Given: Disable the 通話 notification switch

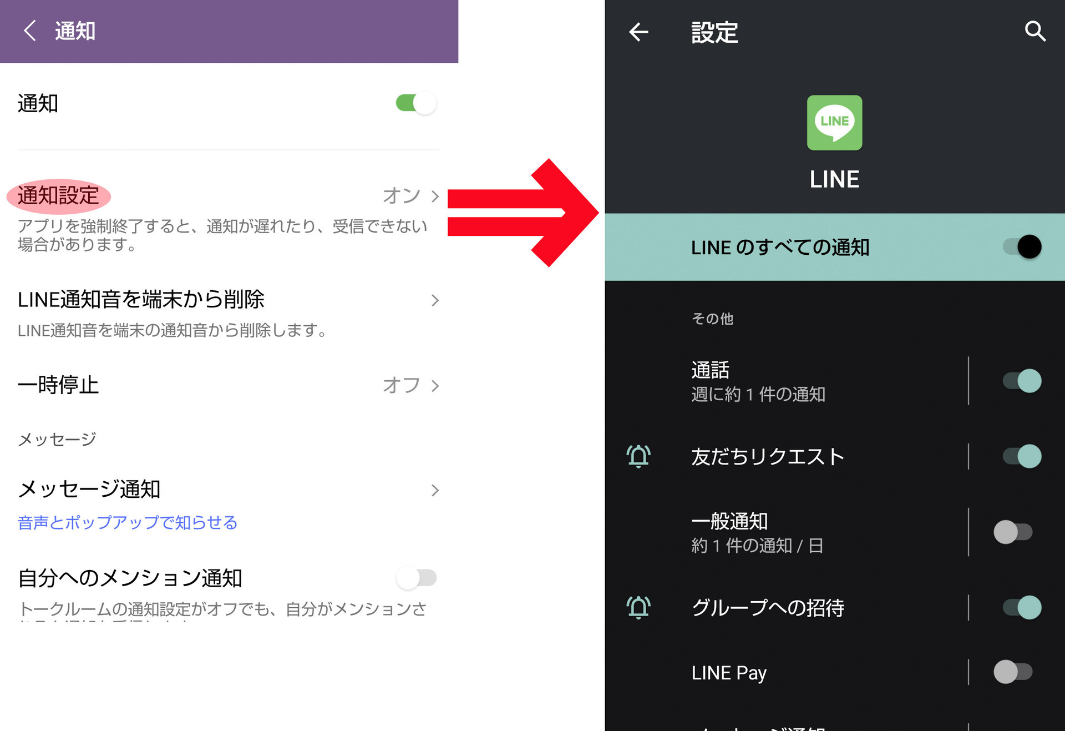Looking at the screenshot, I should pos(1022,381).
